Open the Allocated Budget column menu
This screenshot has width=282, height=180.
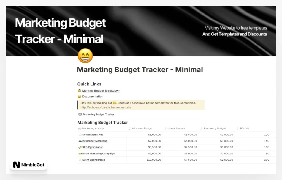click(141, 128)
